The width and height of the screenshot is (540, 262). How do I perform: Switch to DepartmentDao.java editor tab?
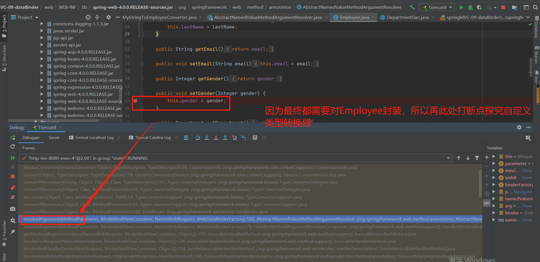tap(407, 17)
